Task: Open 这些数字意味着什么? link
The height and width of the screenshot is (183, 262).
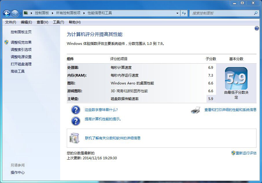Action: coord(101,110)
